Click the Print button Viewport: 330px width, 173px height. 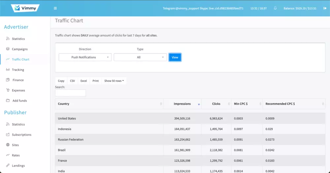96,81
